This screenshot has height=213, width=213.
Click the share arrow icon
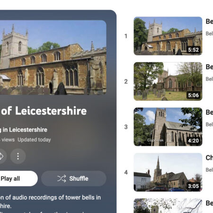[1, 156]
